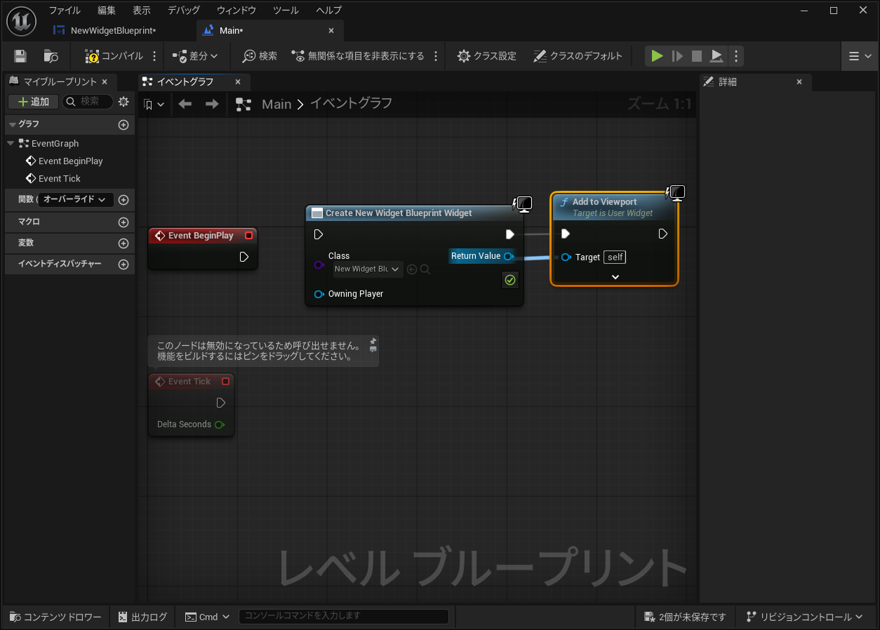Close the Main* tab

click(331, 31)
